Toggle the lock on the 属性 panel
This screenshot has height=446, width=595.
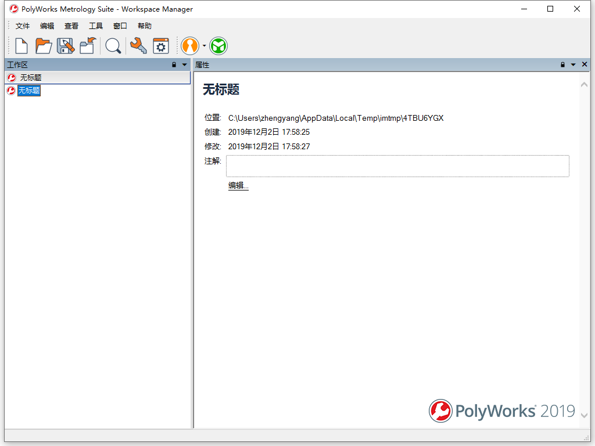562,65
